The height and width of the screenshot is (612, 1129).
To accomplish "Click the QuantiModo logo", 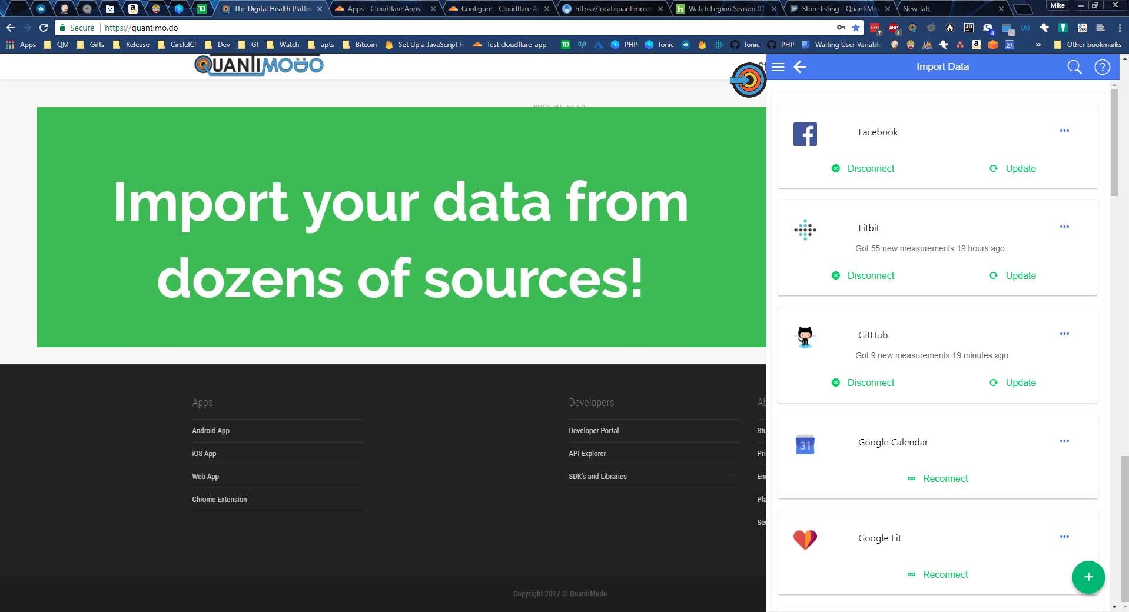I will pyautogui.click(x=259, y=65).
